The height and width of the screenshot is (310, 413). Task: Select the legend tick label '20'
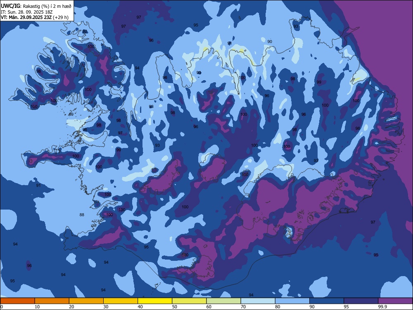coord(71,307)
